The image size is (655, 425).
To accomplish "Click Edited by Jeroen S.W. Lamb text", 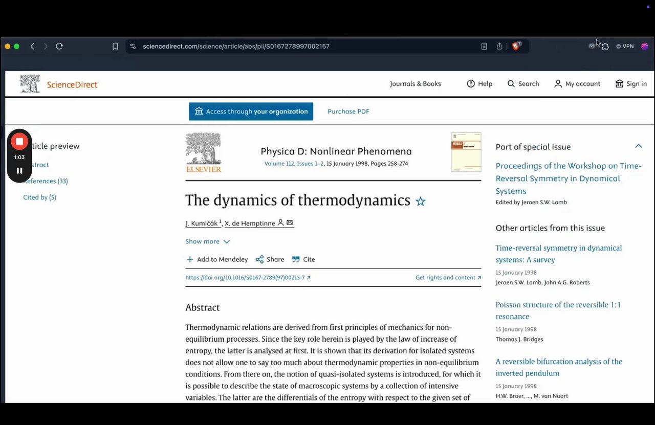I will click(x=531, y=202).
